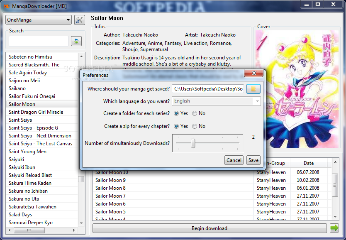Open the OneManga source dropdown

coord(39,20)
